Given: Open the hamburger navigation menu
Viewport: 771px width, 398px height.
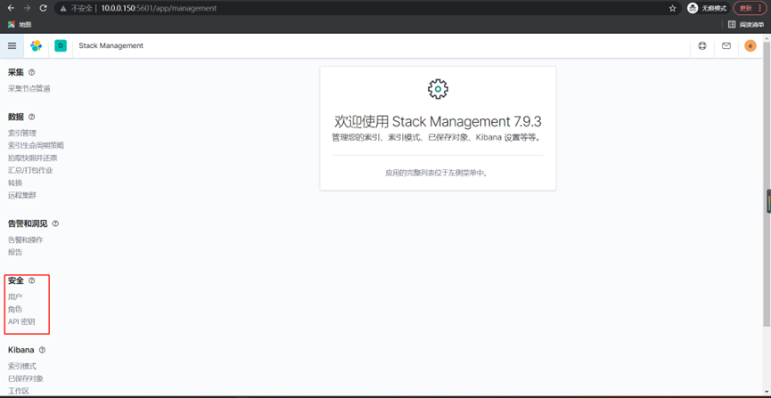Looking at the screenshot, I should (x=12, y=45).
